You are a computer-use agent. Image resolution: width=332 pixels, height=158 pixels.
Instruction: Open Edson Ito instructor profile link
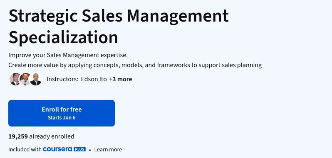click(94, 79)
